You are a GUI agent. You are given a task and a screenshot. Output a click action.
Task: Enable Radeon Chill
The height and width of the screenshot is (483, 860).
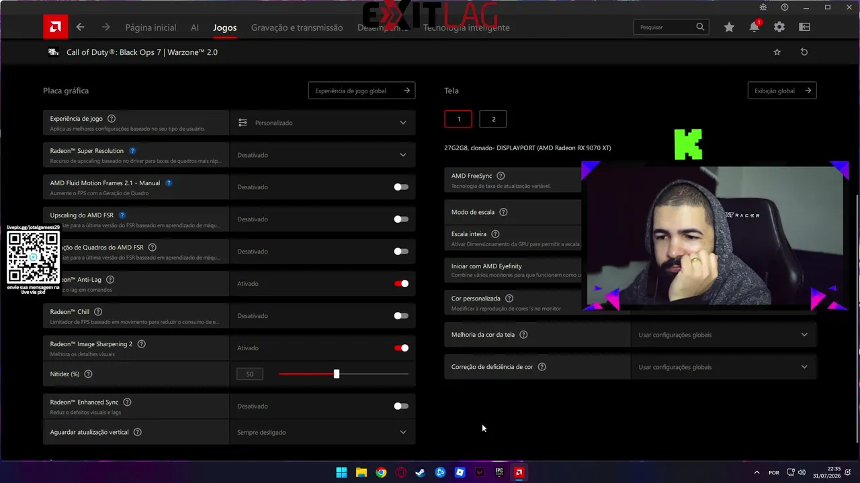401,316
